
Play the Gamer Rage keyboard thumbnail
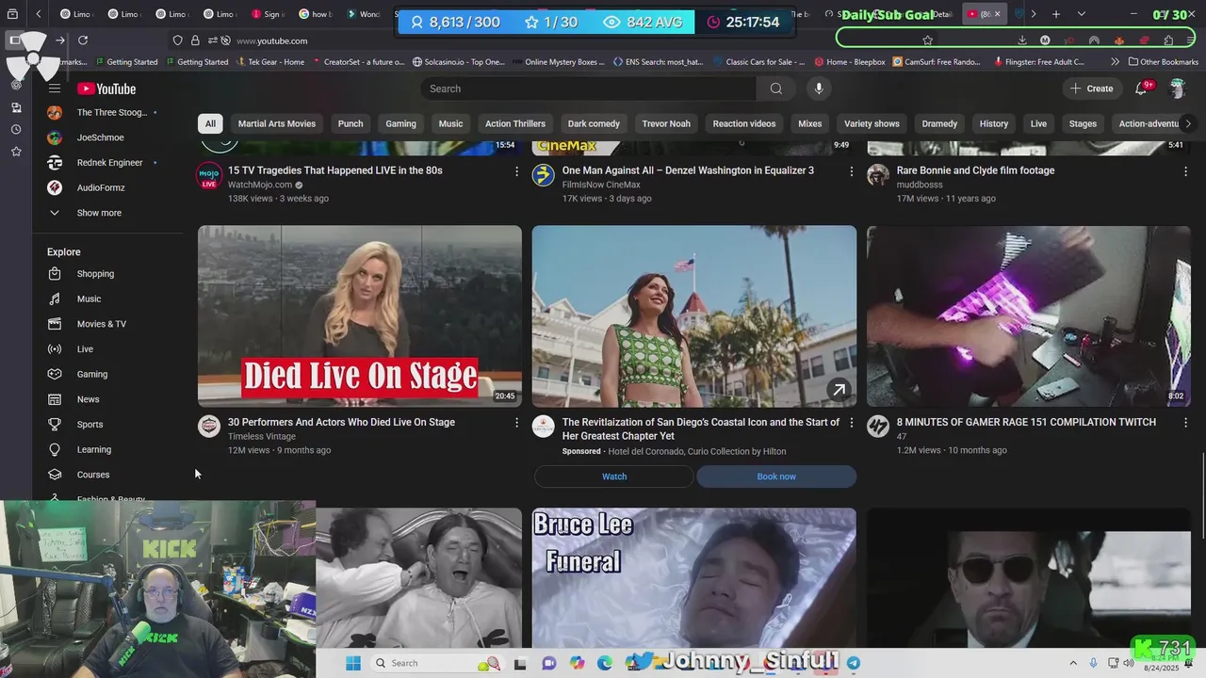coord(1029,316)
